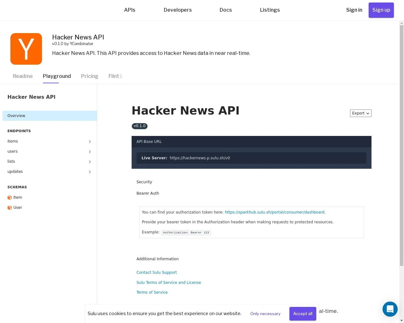The width and height of the screenshot is (404, 323).
Task: Click the Y Combinator logo icon
Action: (26, 49)
